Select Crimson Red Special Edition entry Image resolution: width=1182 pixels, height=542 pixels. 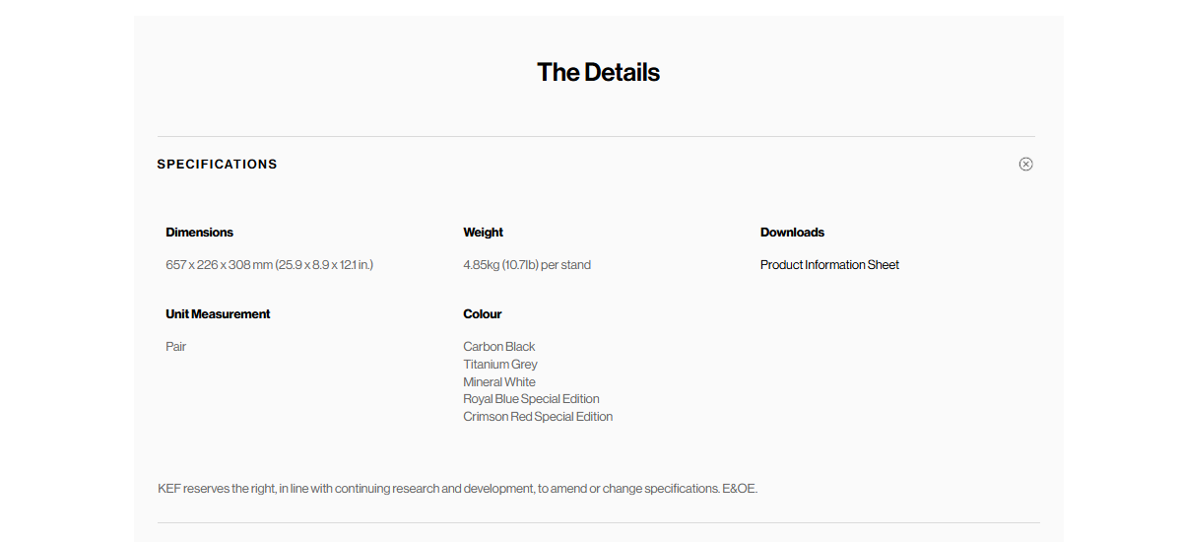coord(538,417)
